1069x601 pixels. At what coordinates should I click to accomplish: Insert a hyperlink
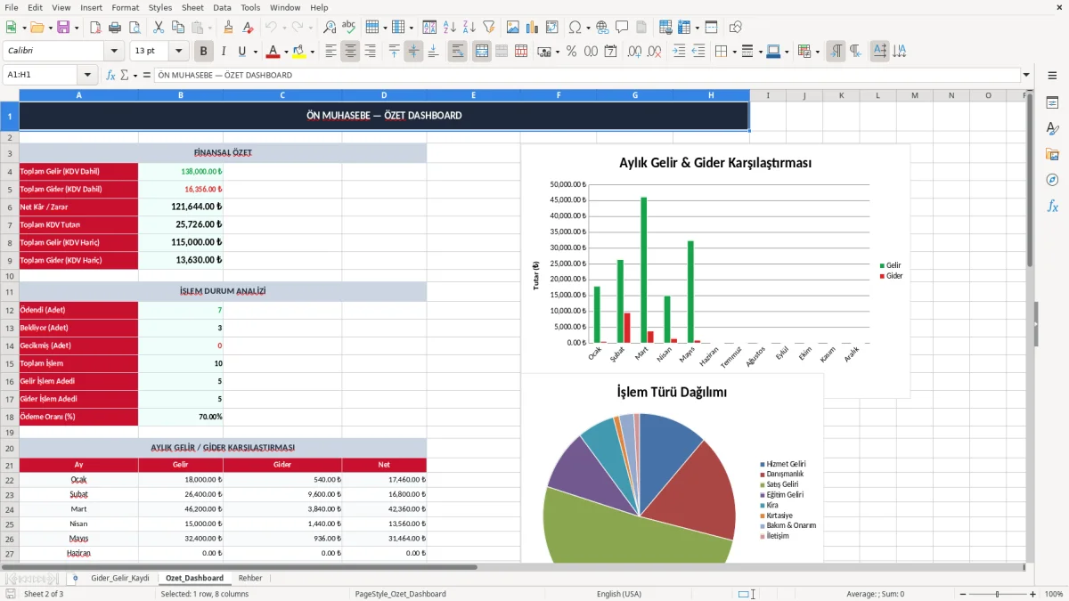pyautogui.click(x=602, y=28)
